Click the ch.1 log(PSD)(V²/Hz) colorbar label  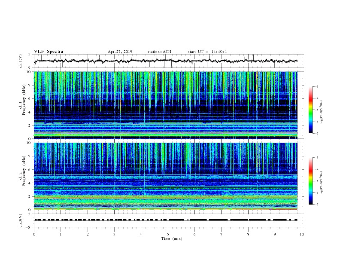coord(321,112)
